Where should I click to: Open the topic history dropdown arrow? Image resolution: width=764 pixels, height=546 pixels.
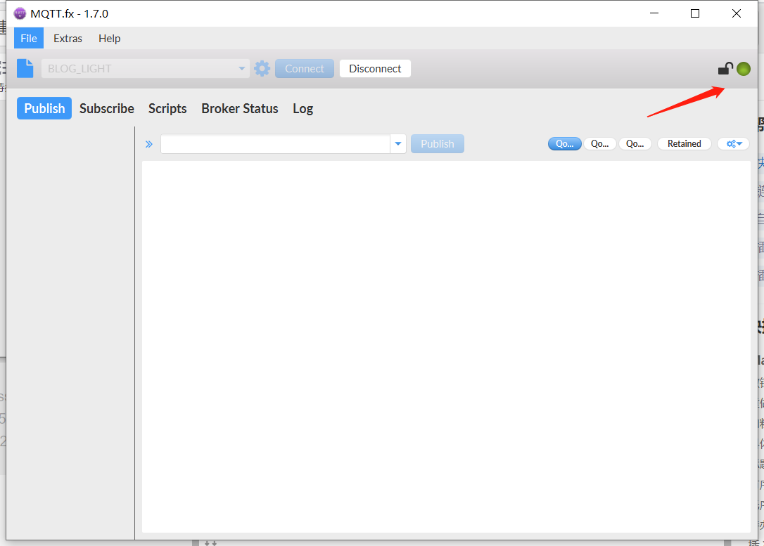[x=398, y=144]
